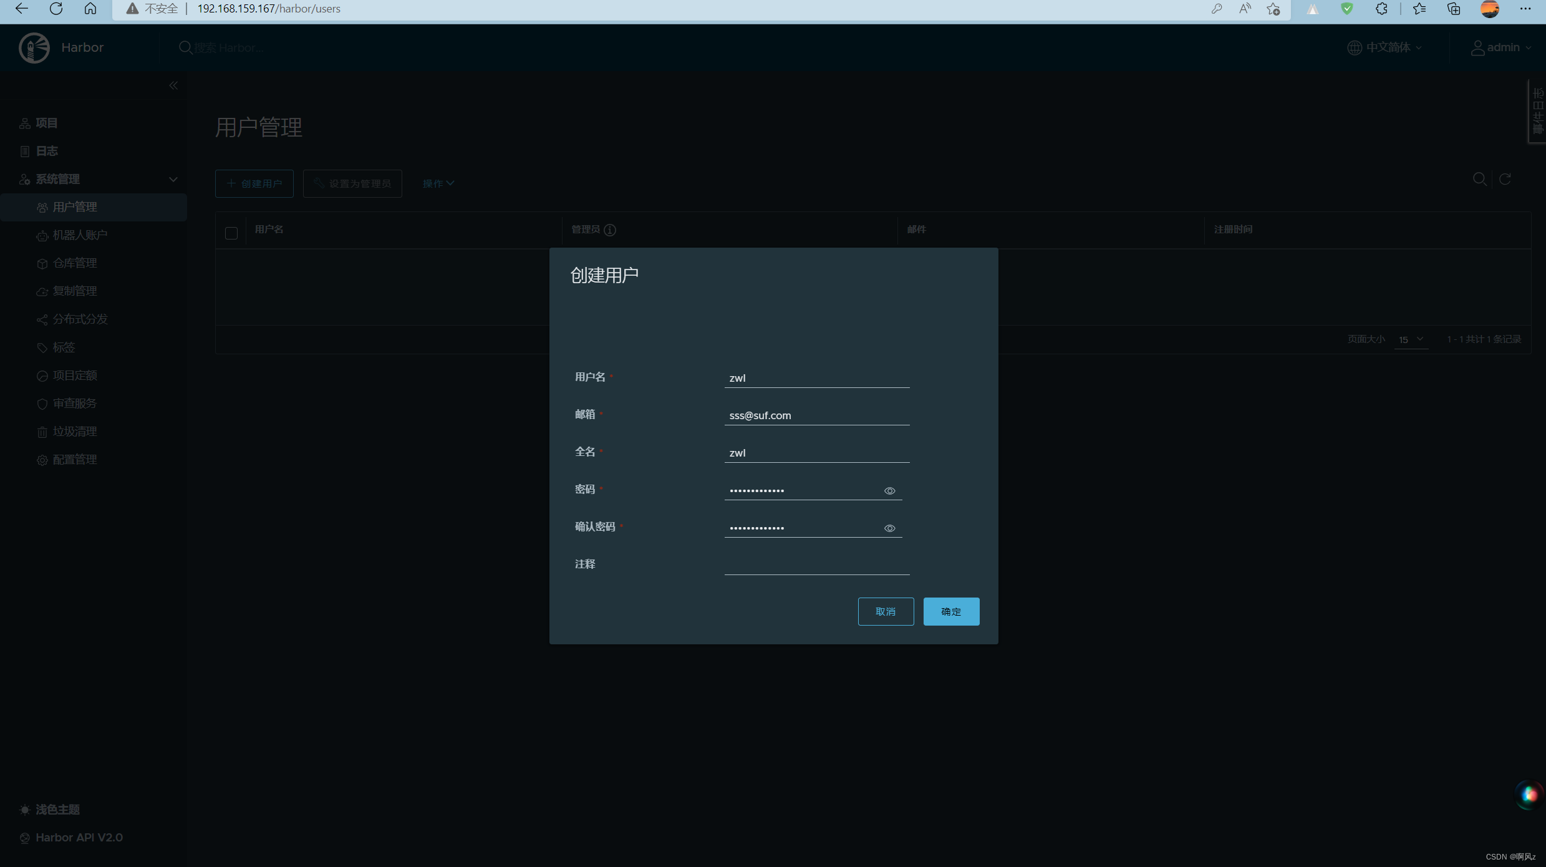This screenshot has width=1546, height=867.
Task: Open the Harbor API V2.0 link
Action: [x=79, y=837]
